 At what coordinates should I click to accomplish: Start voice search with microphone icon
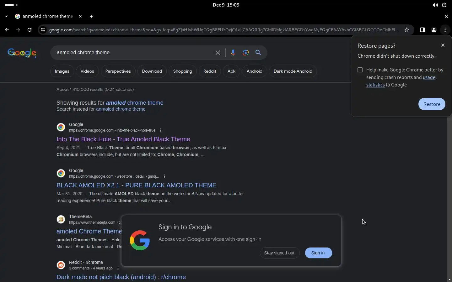click(x=233, y=53)
